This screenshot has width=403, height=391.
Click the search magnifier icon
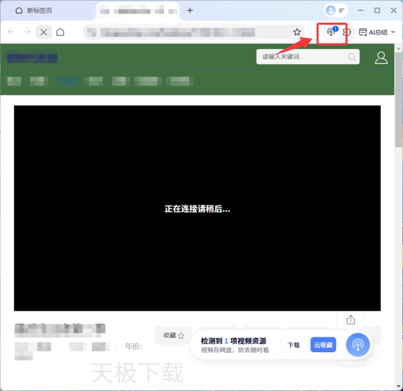351,57
